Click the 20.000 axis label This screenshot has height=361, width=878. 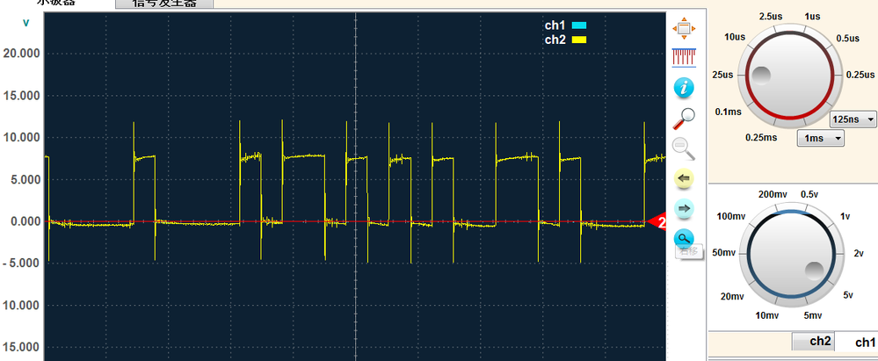click(22, 54)
